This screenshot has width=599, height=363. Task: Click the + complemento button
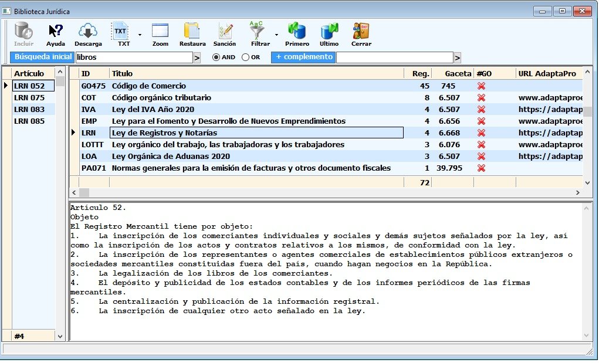[x=303, y=57]
